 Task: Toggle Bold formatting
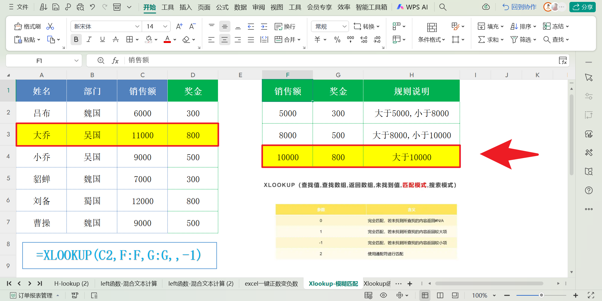pyautogui.click(x=76, y=40)
